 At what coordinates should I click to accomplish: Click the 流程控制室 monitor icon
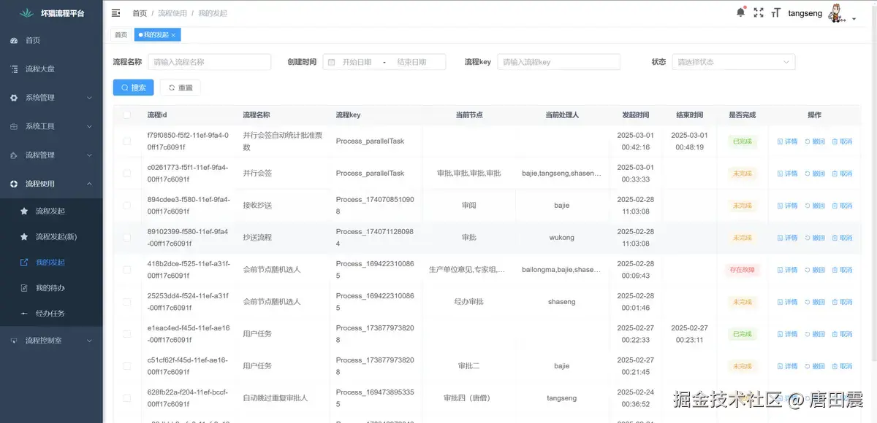14,341
